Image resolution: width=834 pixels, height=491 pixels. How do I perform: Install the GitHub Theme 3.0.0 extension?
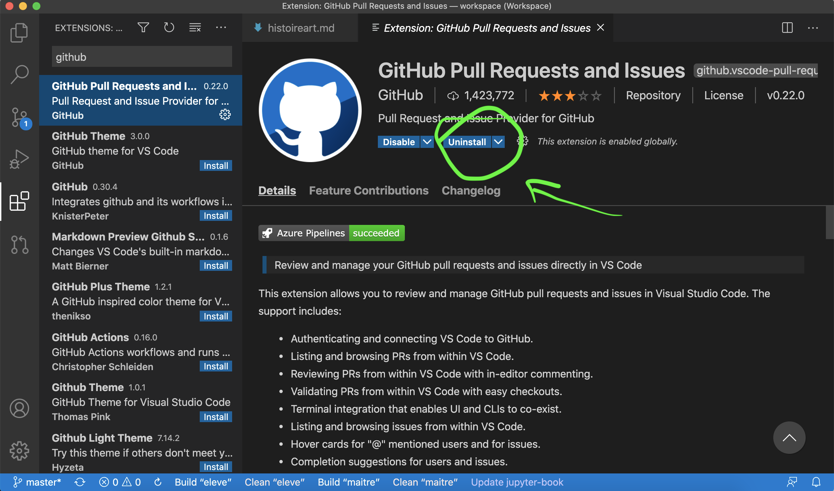pyautogui.click(x=216, y=165)
